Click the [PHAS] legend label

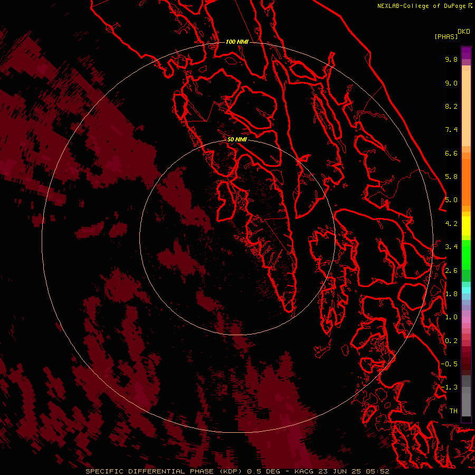tap(446, 36)
